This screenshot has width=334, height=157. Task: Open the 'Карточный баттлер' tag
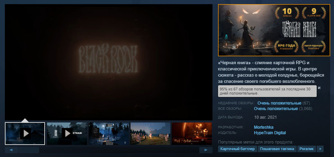(237, 149)
